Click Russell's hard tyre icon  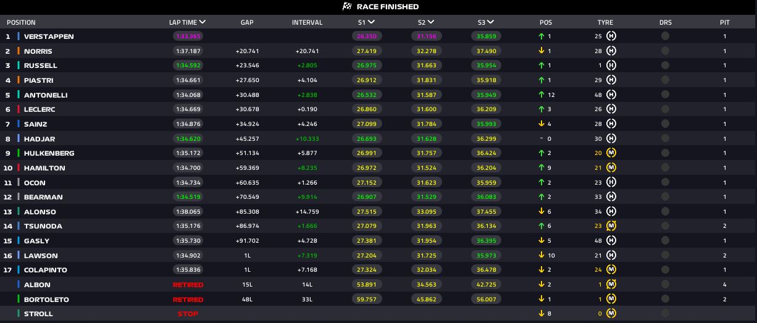(611, 65)
